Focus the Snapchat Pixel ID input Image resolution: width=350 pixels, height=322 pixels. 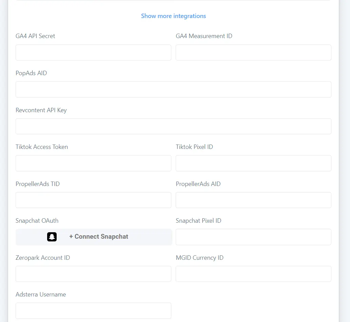pos(253,237)
